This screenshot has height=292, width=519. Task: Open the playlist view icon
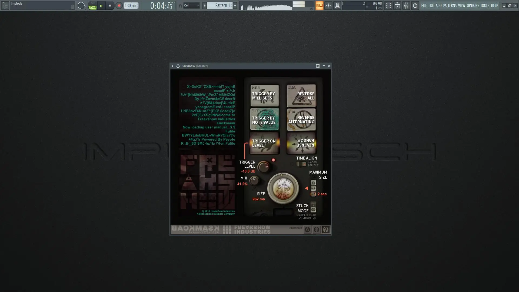click(x=388, y=5)
